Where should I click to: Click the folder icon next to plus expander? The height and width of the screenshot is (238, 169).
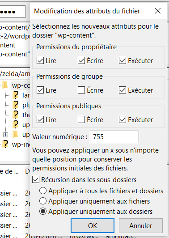[15, 135]
